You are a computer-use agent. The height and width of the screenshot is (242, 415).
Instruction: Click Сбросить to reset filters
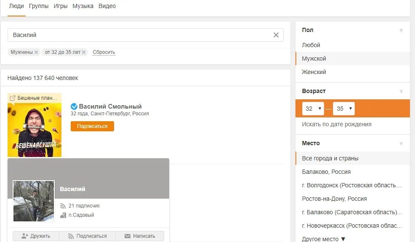104,52
